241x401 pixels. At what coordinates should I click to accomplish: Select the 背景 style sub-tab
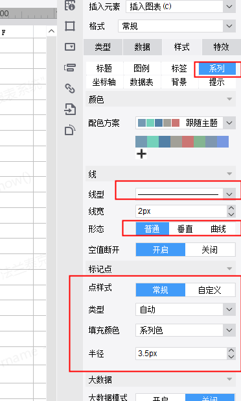[x=179, y=82]
